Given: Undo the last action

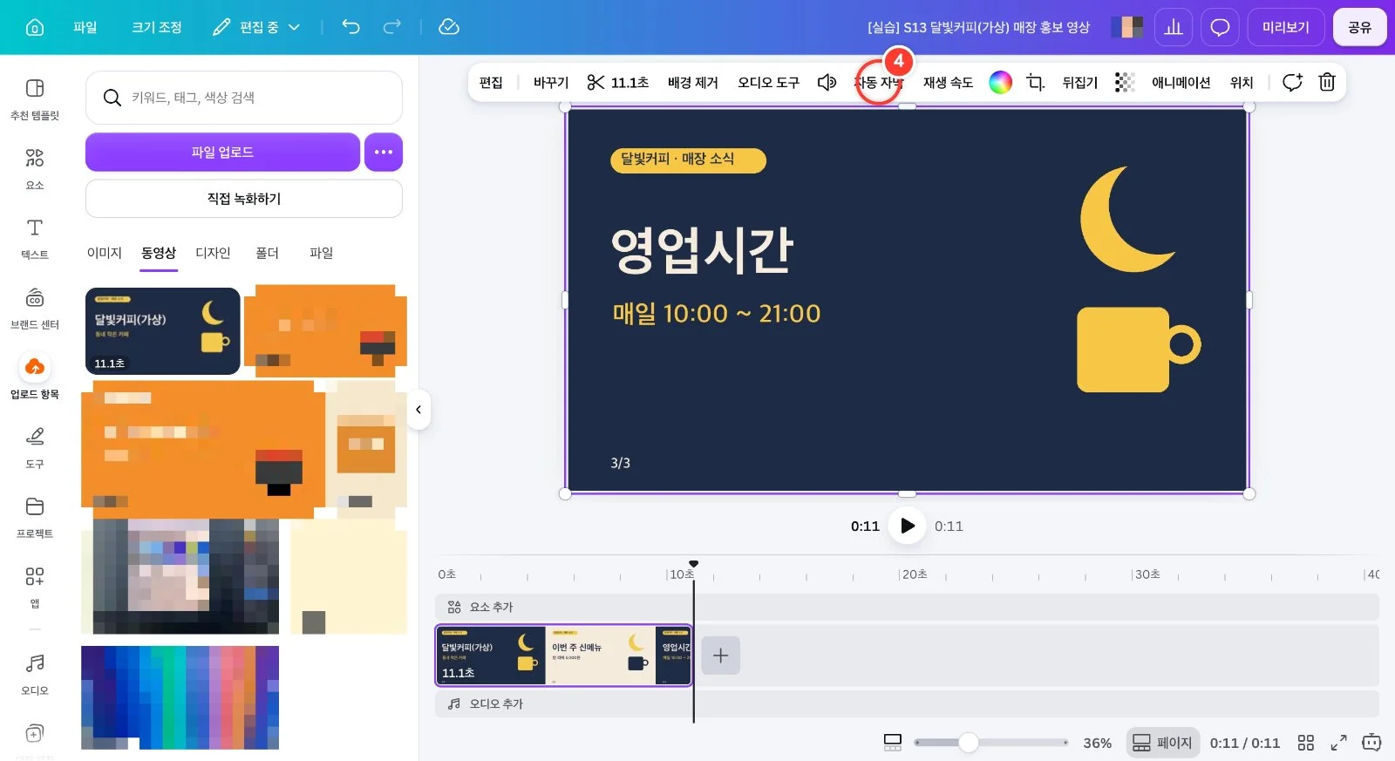Looking at the screenshot, I should click(x=350, y=27).
